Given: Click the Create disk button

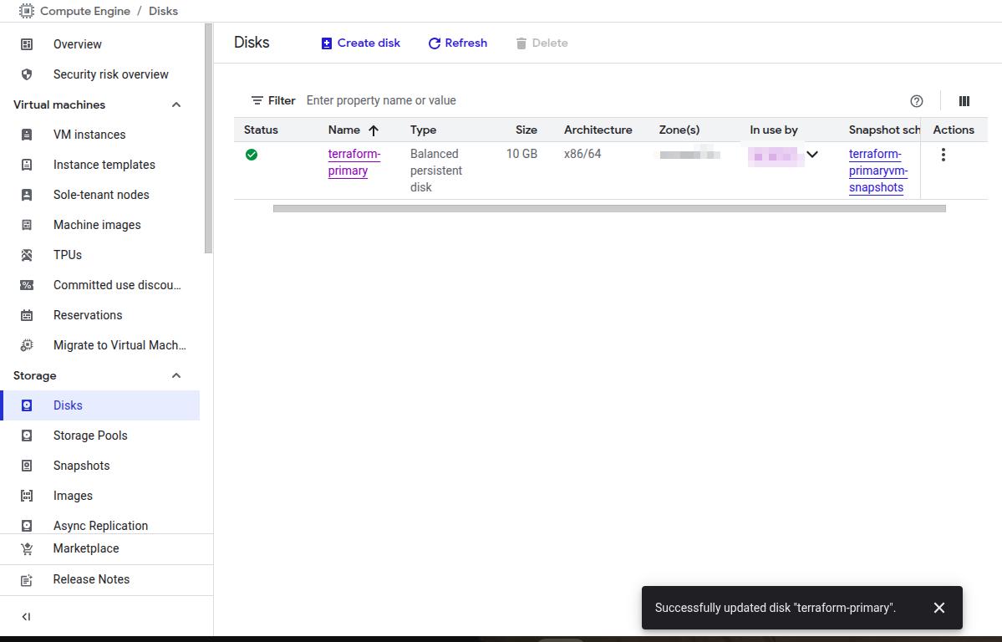Looking at the screenshot, I should pyautogui.click(x=361, y=43).
